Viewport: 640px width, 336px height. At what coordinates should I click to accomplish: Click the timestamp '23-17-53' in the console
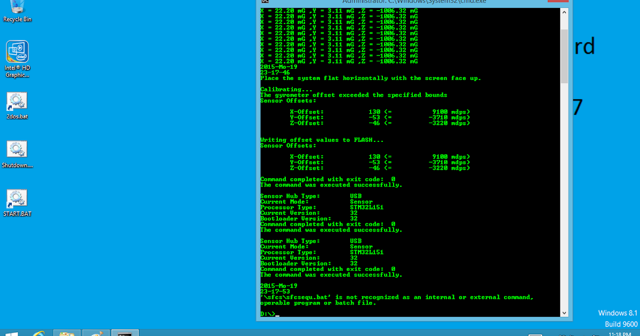pyautogui.click(x=275, y=291)
